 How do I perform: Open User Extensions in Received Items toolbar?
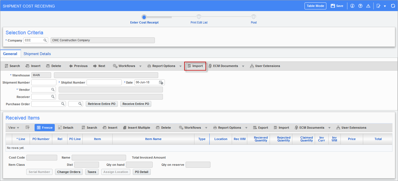(x=351, y=128)
